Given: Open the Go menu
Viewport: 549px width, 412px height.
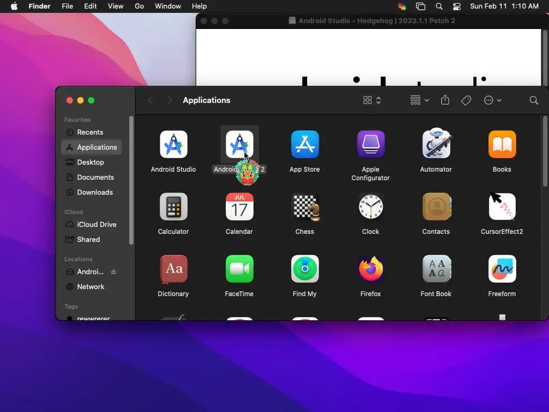Looking at the screenshot, I should click(x=139, y=6).
